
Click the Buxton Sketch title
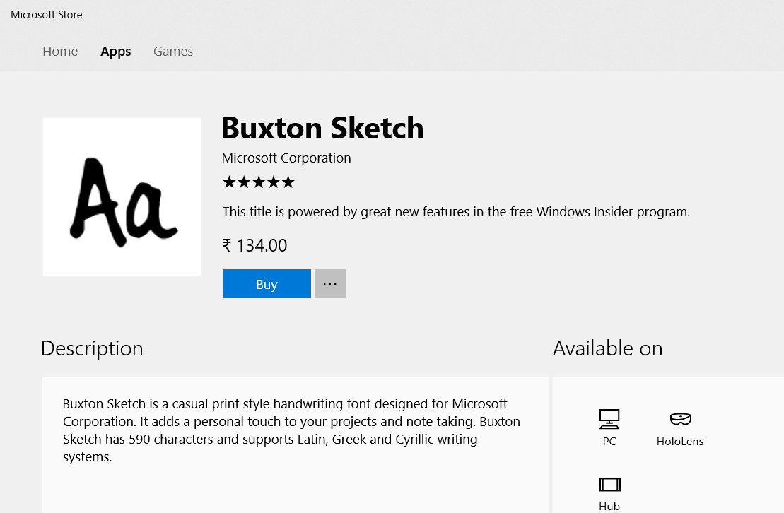(322, 128)
